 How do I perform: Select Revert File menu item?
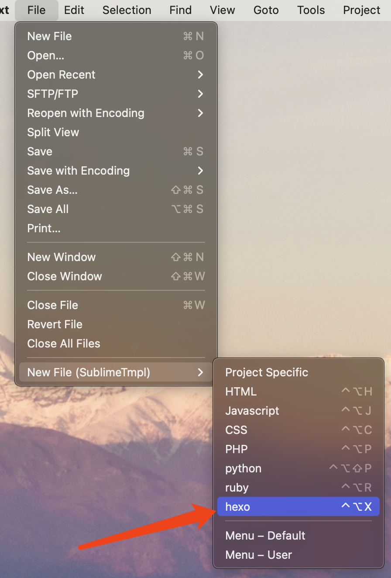[116, 324]
